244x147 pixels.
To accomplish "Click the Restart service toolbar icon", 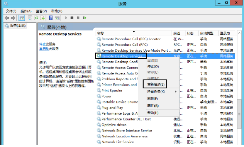I will click(x=85, y=18).
